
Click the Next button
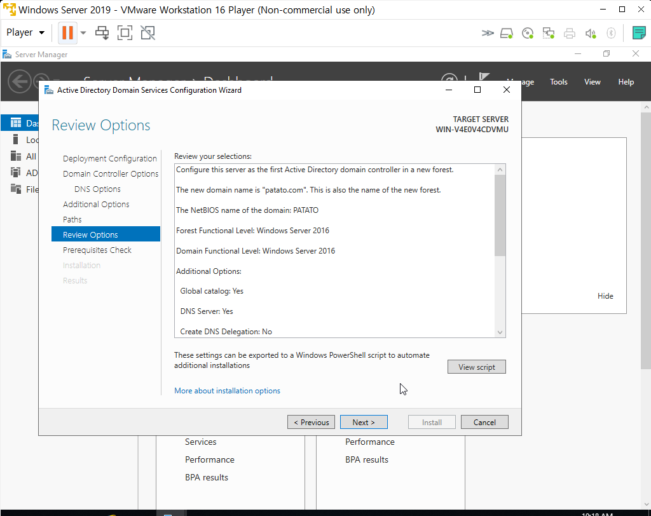364,422
